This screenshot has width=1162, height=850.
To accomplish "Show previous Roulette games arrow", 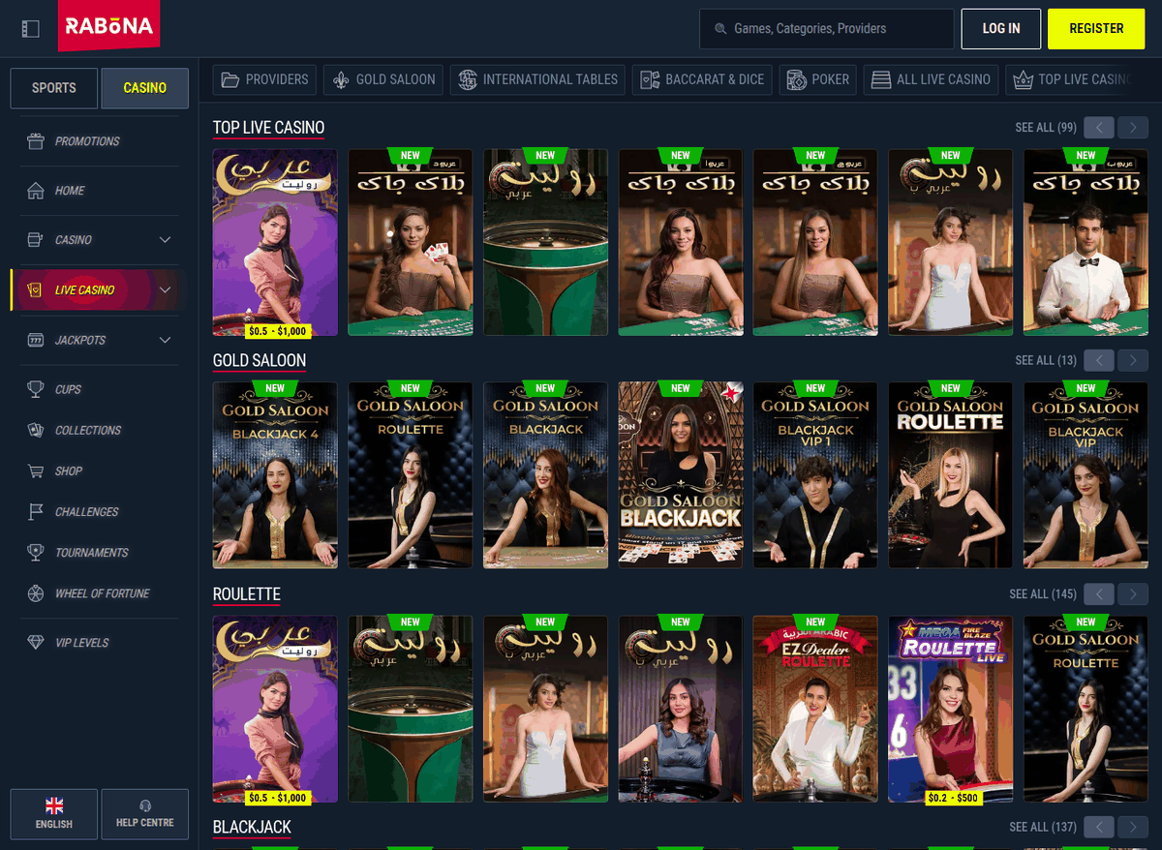I will coord(1099,593).
